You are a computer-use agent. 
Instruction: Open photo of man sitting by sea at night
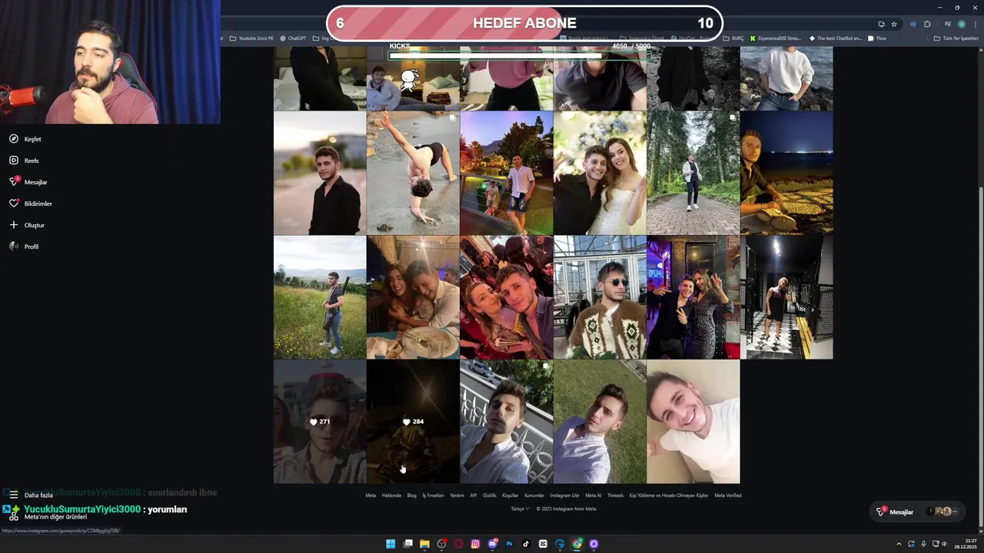coord(786,173)
